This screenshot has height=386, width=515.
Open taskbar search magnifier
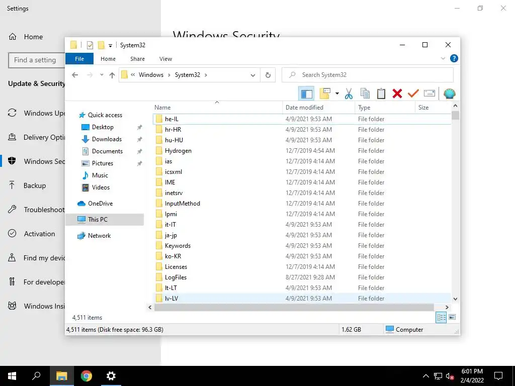coord(36,376)
